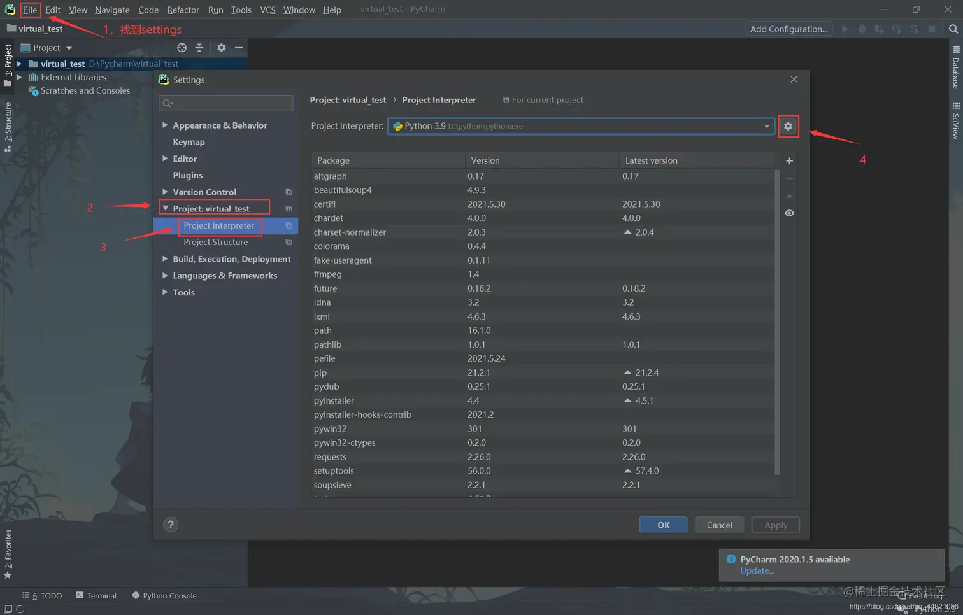Open the TODO tool window
This screenshot has width=963, height=615.
42,595
